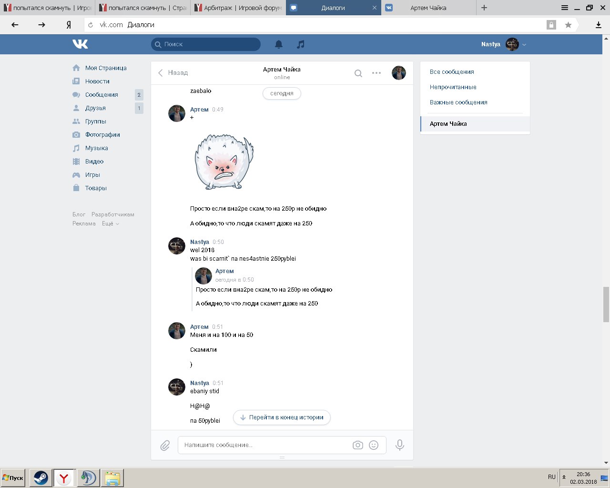Open the conversation header profile avatar
610x488 pixels.
399,73
